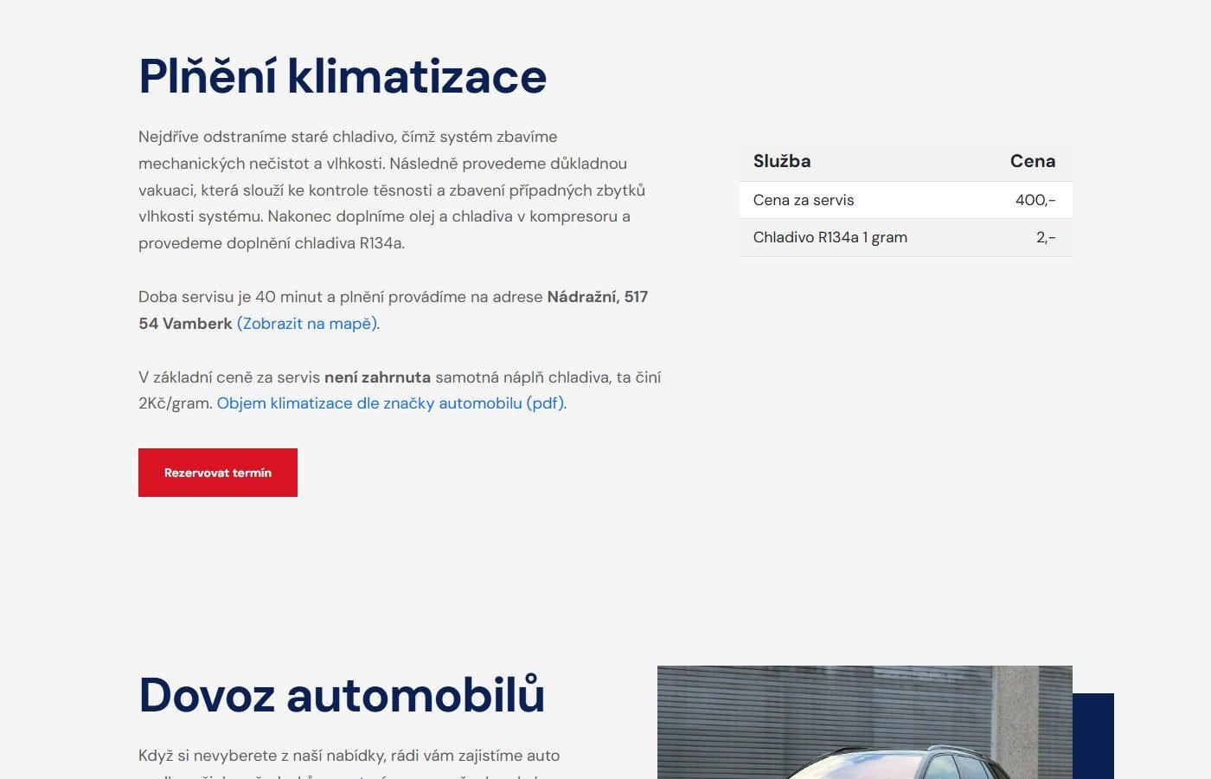Click the paragraph starting Nejdříve odstraníme
Image resolution: width=1211 pixels, height=779 pixels.
point(391,190)
